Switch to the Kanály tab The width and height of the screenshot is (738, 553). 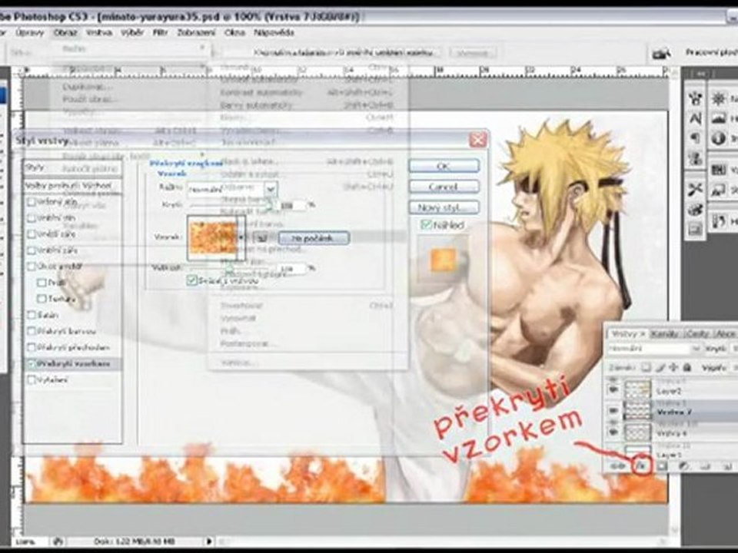[664, 333]
